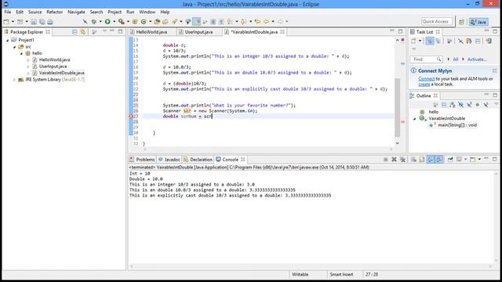Click the Save disk icon in the main toolbar
Screen dimensions: 502x282
(x=34, y=22)
